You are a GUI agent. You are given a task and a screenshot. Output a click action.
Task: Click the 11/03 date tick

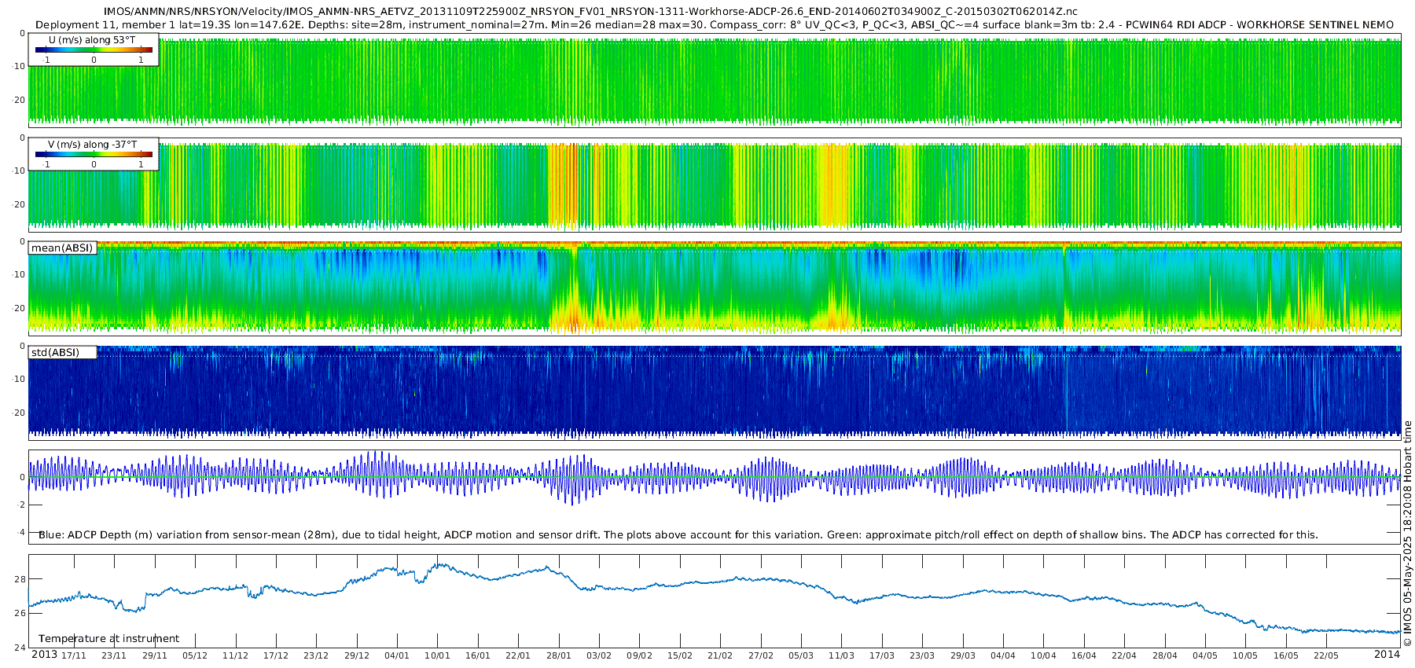pyautogui.click(x=841, y=655)
